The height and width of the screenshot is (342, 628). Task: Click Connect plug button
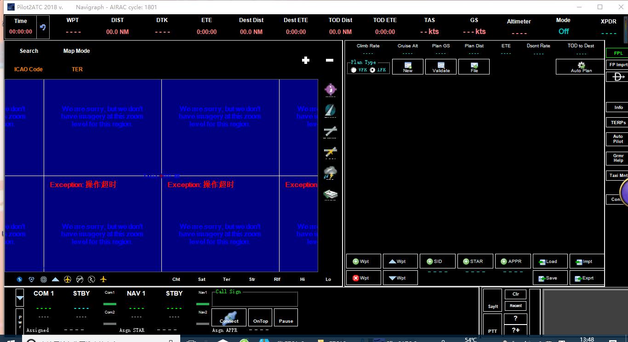point(229,317)
